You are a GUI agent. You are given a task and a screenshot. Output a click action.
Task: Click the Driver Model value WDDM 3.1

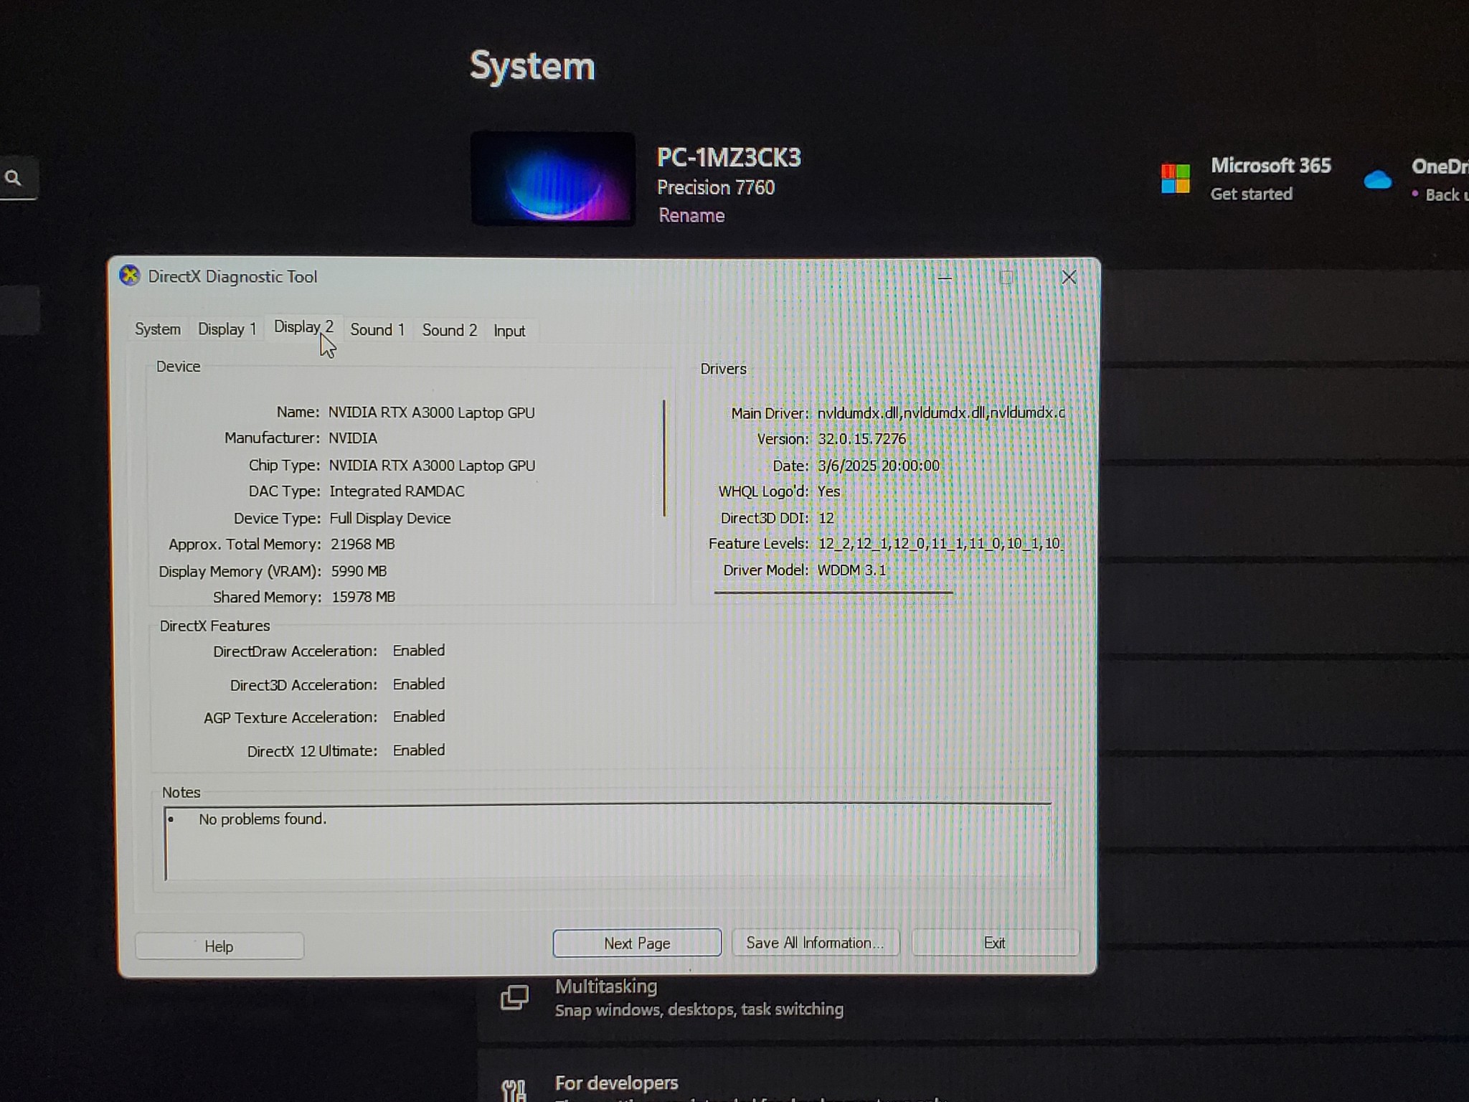(x=851, y=570)
